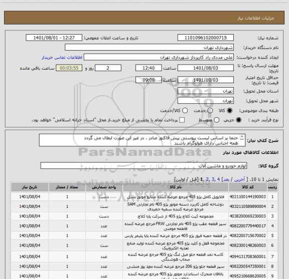Open the next page link بعد
Viewport: 289px width, 279px height.
coord(226,179)
